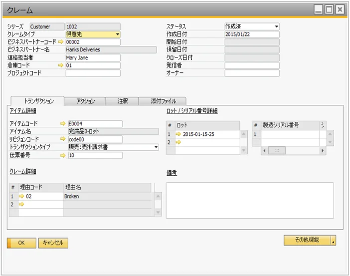Click the Customer series field

(47, 26)
